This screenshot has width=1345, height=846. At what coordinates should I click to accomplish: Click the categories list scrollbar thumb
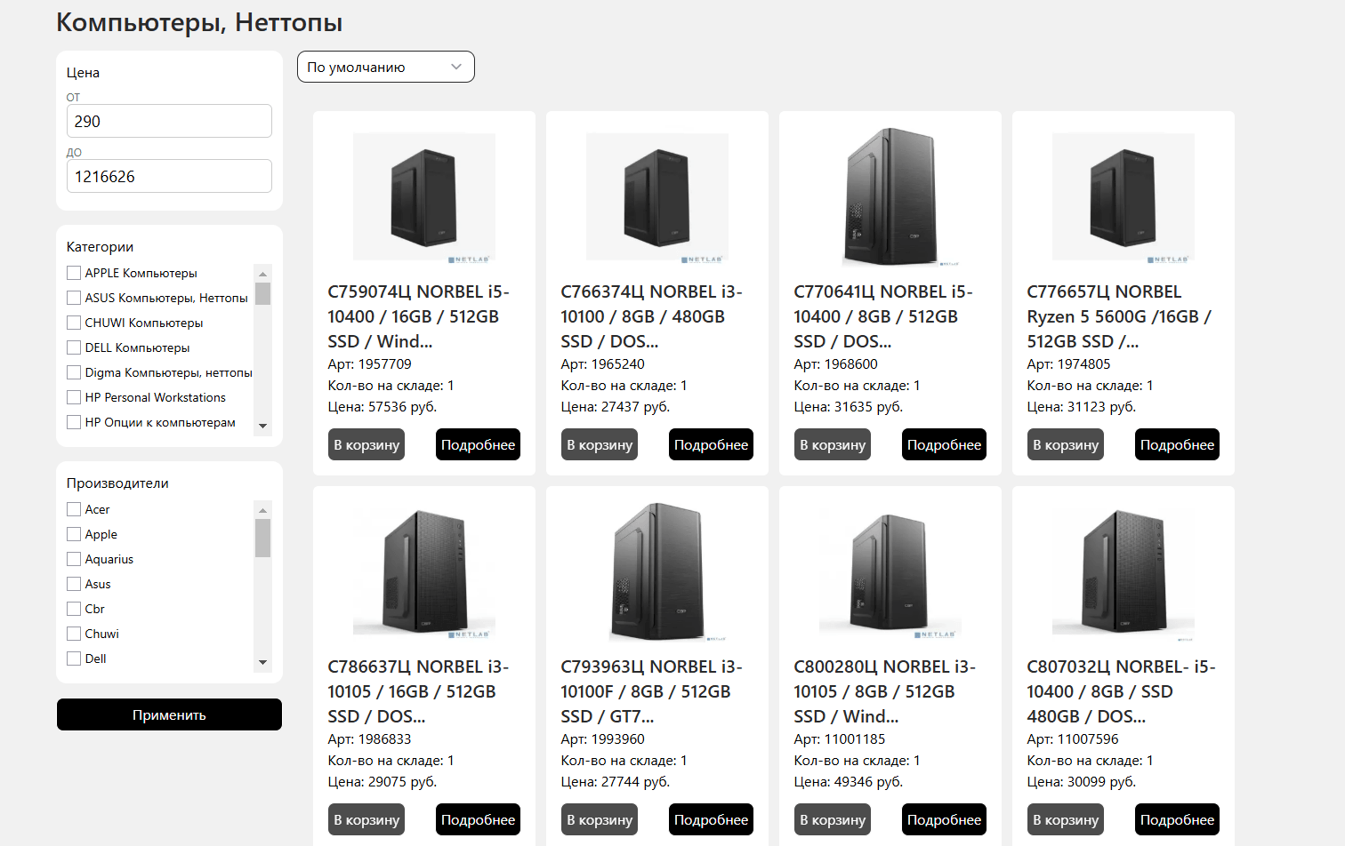tap(262, 294)
